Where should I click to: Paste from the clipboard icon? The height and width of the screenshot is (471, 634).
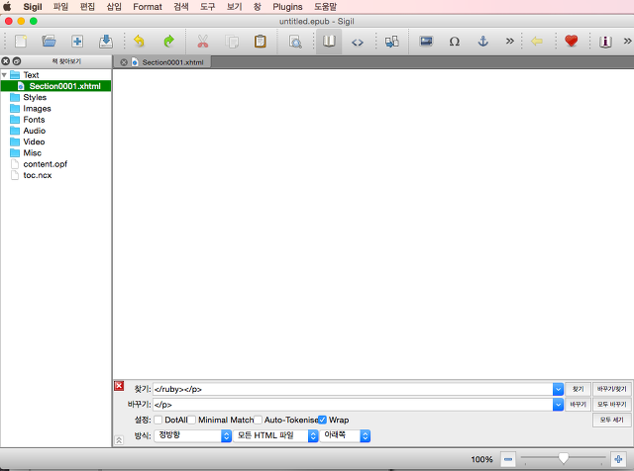260,42
